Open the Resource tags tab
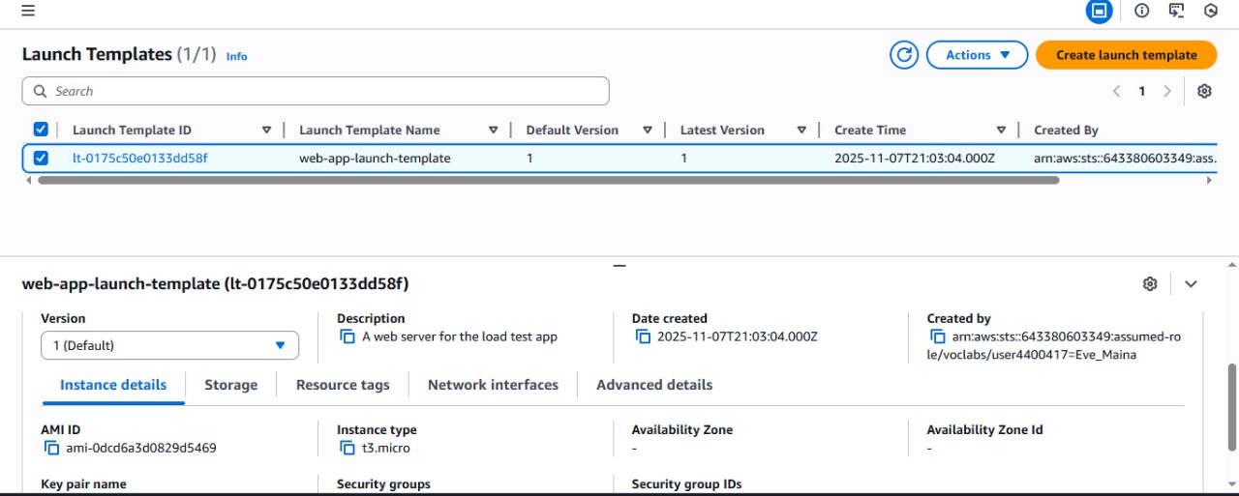The width and height of the screenshot is (1239, 496). [343, 385]
